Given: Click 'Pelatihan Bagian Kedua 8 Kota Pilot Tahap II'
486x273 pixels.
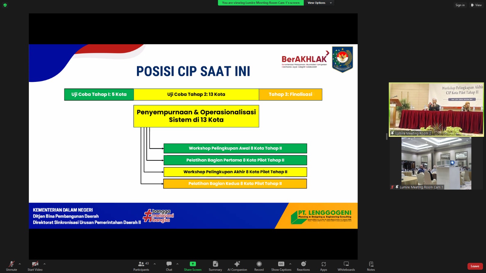Looking at the screenshot, I should pos(235,184).
